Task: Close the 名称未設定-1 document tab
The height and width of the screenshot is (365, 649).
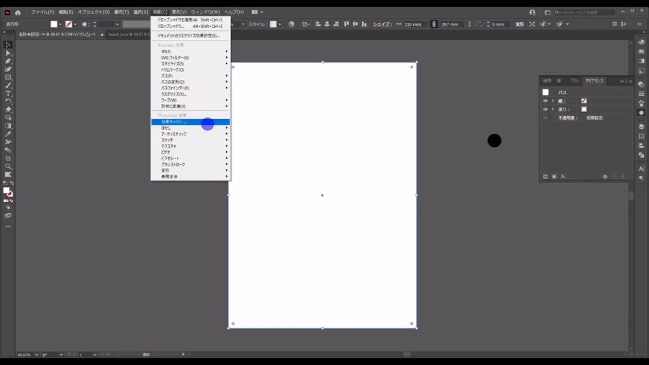Action: click(x=102, y=35)
